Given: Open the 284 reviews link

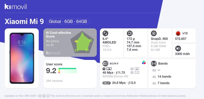Looking at the screenshot, I should coord(54,81).
